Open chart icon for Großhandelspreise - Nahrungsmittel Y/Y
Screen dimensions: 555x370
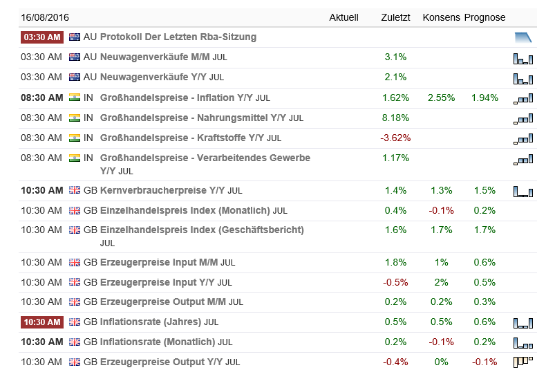(523, 119)
